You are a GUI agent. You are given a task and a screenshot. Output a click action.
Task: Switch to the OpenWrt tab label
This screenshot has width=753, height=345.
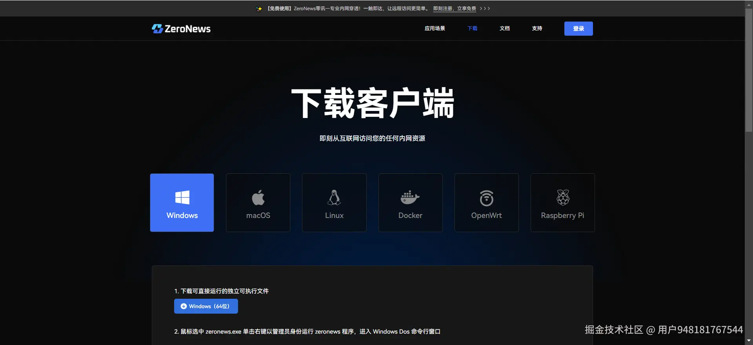coord(486,216)
